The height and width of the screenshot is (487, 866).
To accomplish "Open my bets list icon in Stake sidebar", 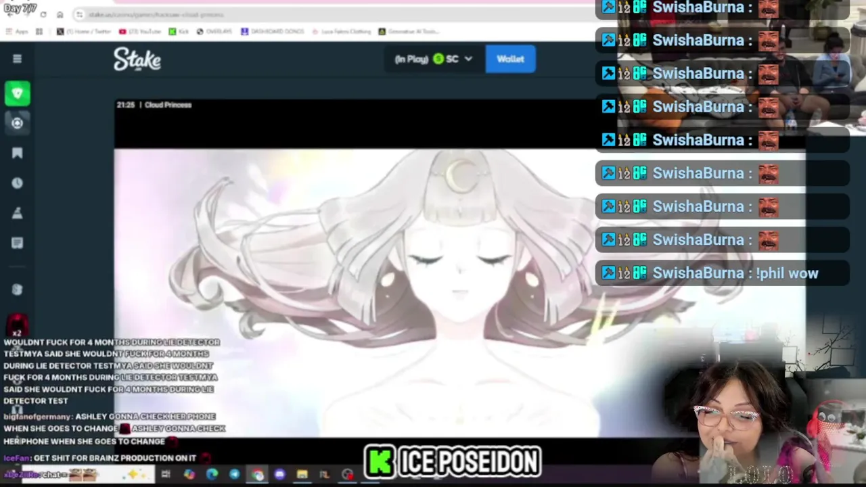I will click(x=17, y=243).
